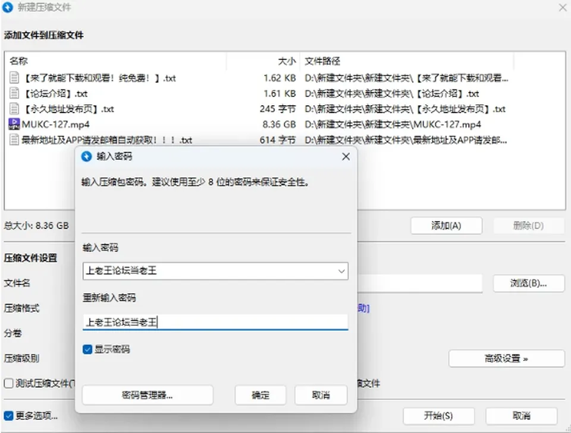Open 高级设置 expander button

point(507,359)
